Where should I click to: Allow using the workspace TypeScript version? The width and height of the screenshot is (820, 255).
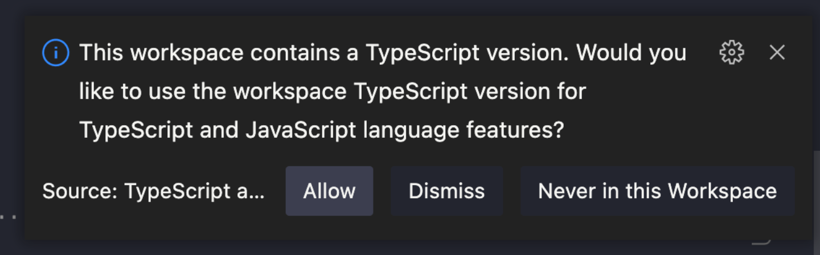[329, 191]
